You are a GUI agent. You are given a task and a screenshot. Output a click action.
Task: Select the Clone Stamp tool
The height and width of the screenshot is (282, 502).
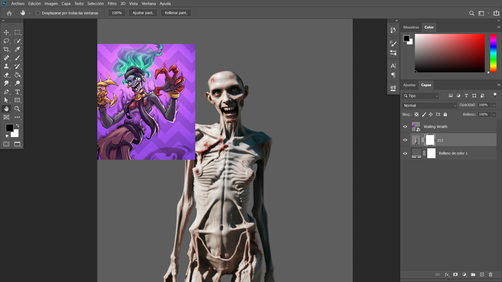pyautogui.click(x=6, y=66)
